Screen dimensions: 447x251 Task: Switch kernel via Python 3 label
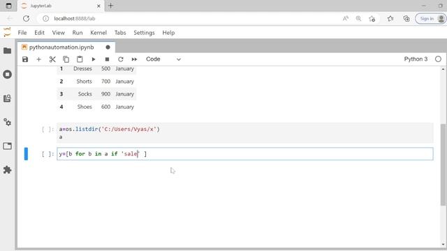(416, 59)
